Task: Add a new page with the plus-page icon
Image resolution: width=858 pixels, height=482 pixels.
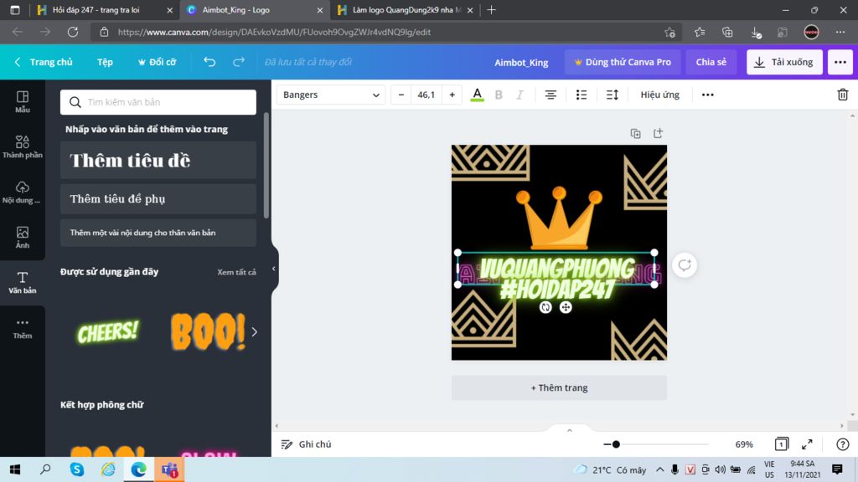Action: point(658,133)
